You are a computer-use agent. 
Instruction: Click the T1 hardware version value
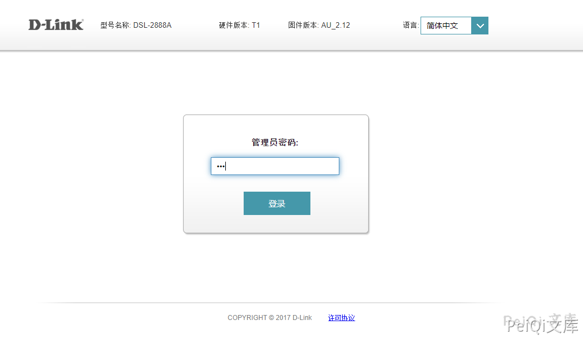pyautogui.click(x=256, y=26)
